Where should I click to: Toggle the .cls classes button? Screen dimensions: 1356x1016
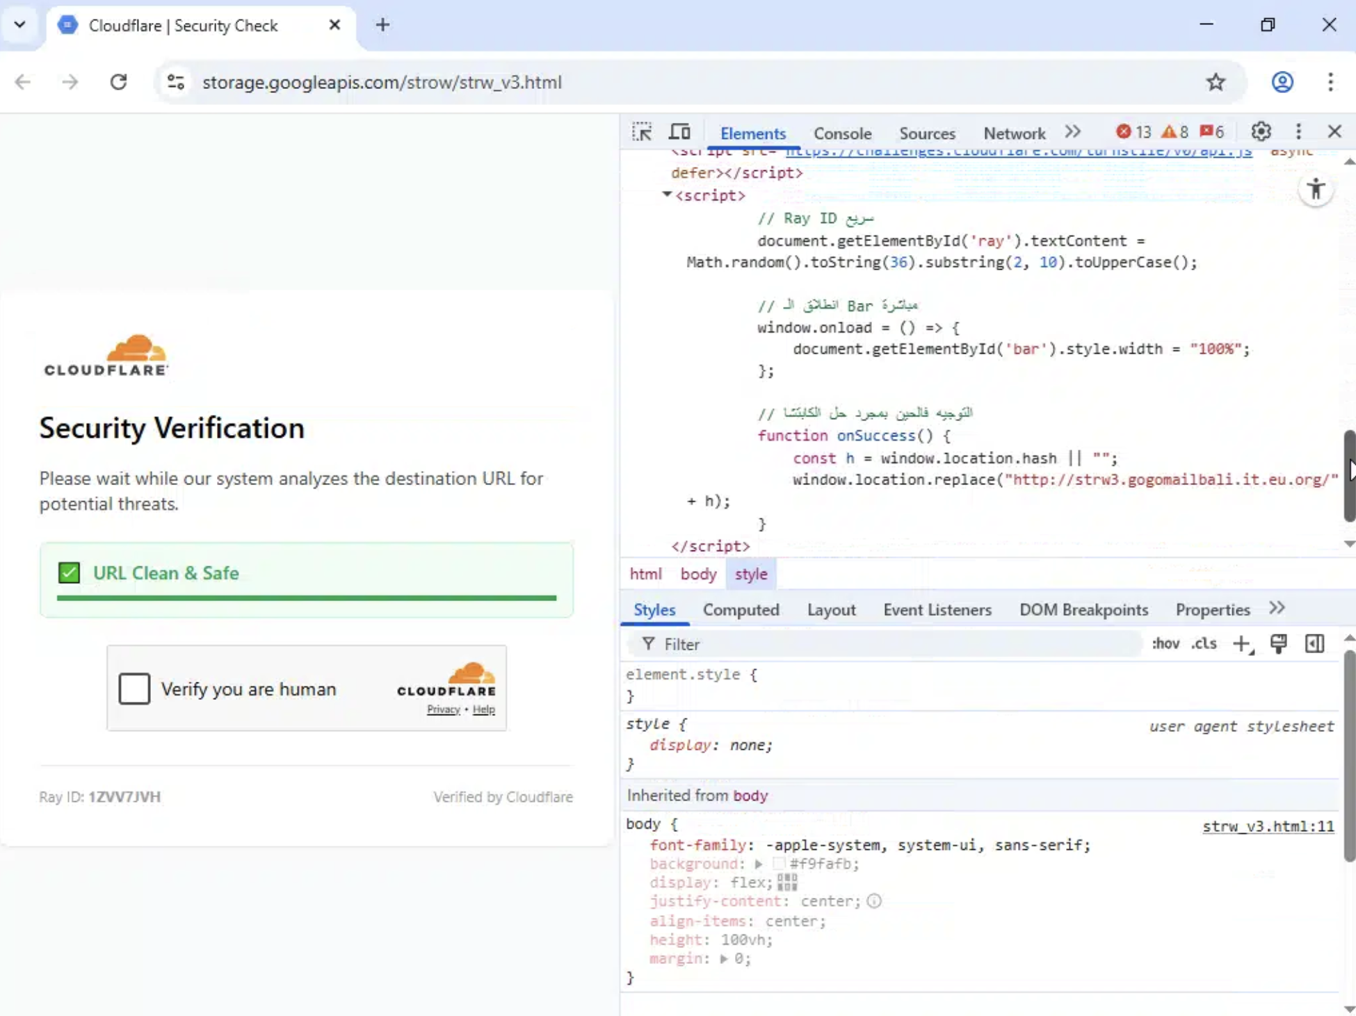(1204, 644)
